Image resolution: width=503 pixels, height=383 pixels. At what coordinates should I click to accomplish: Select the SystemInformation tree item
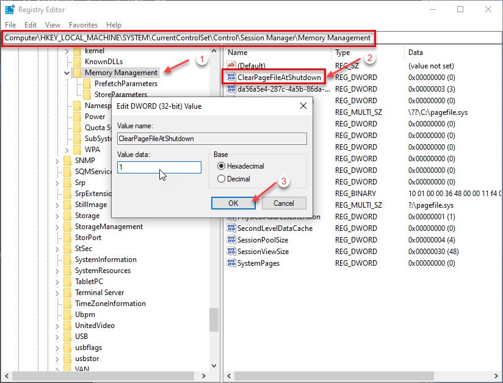point(106,260)
